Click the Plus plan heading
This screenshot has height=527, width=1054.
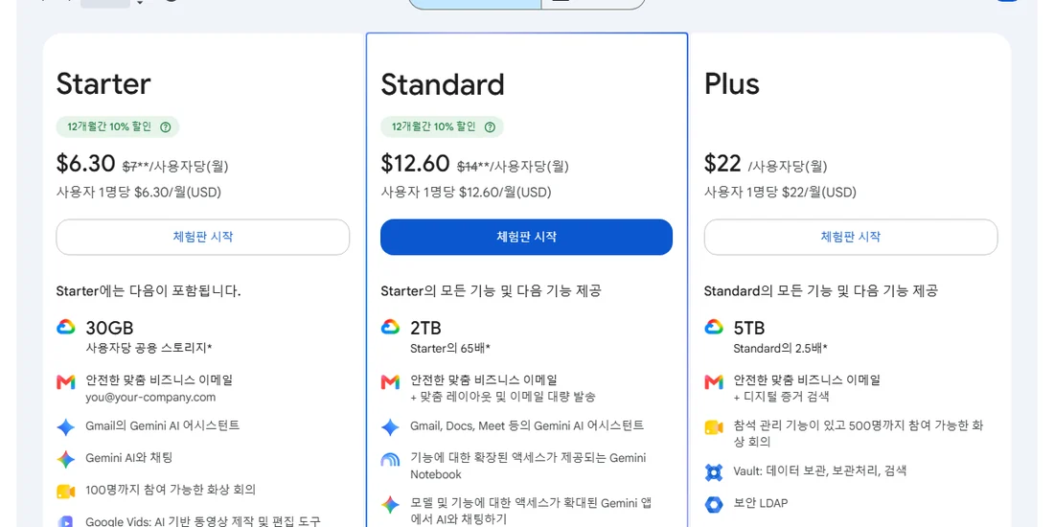click(x=732, y=84)
